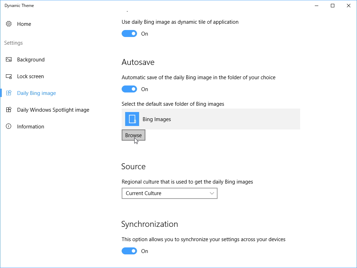Minimize the Dynamic Theme window
357x268 pixels.
click(x=317, y=6)
